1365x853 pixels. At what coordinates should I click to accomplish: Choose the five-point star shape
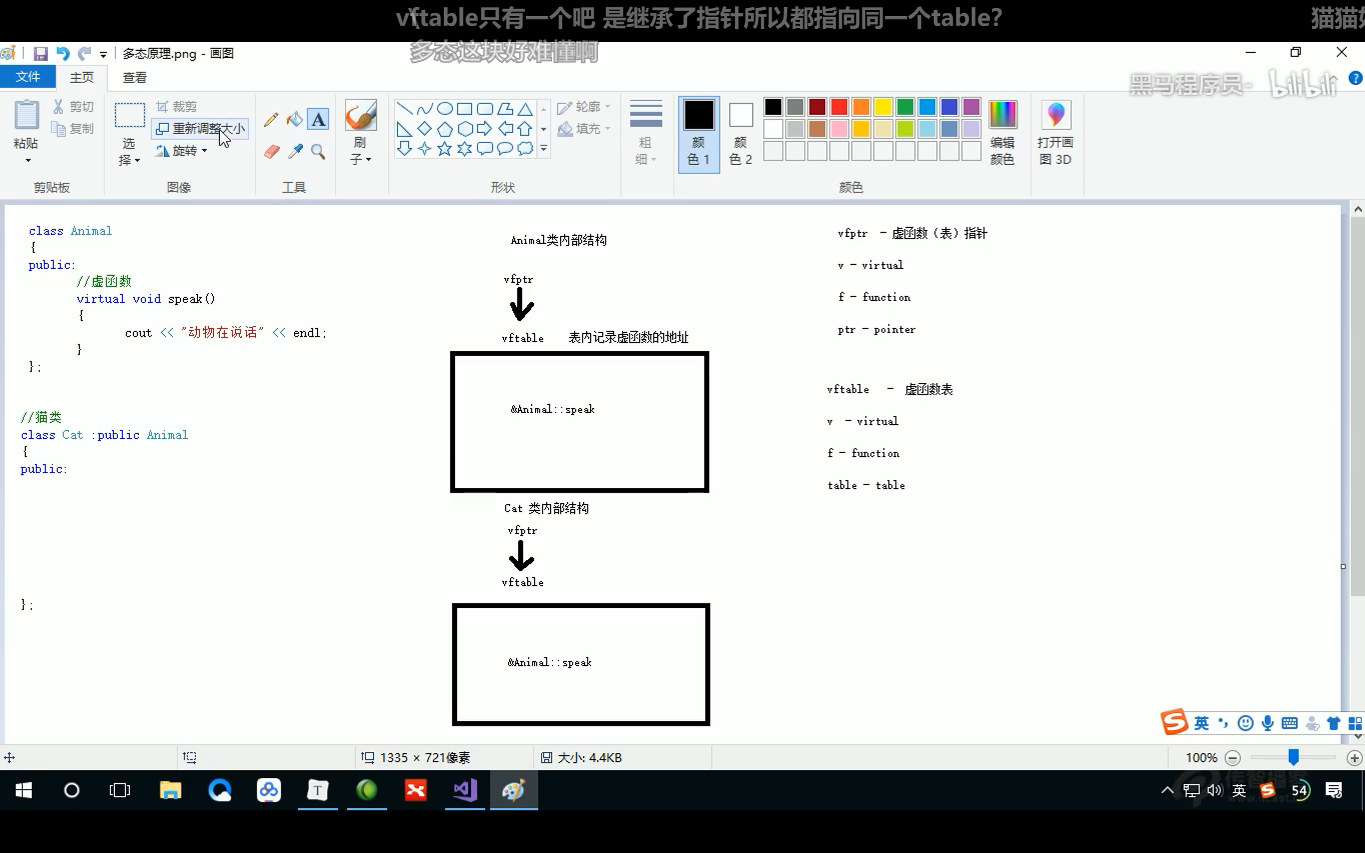coord(445,148)
